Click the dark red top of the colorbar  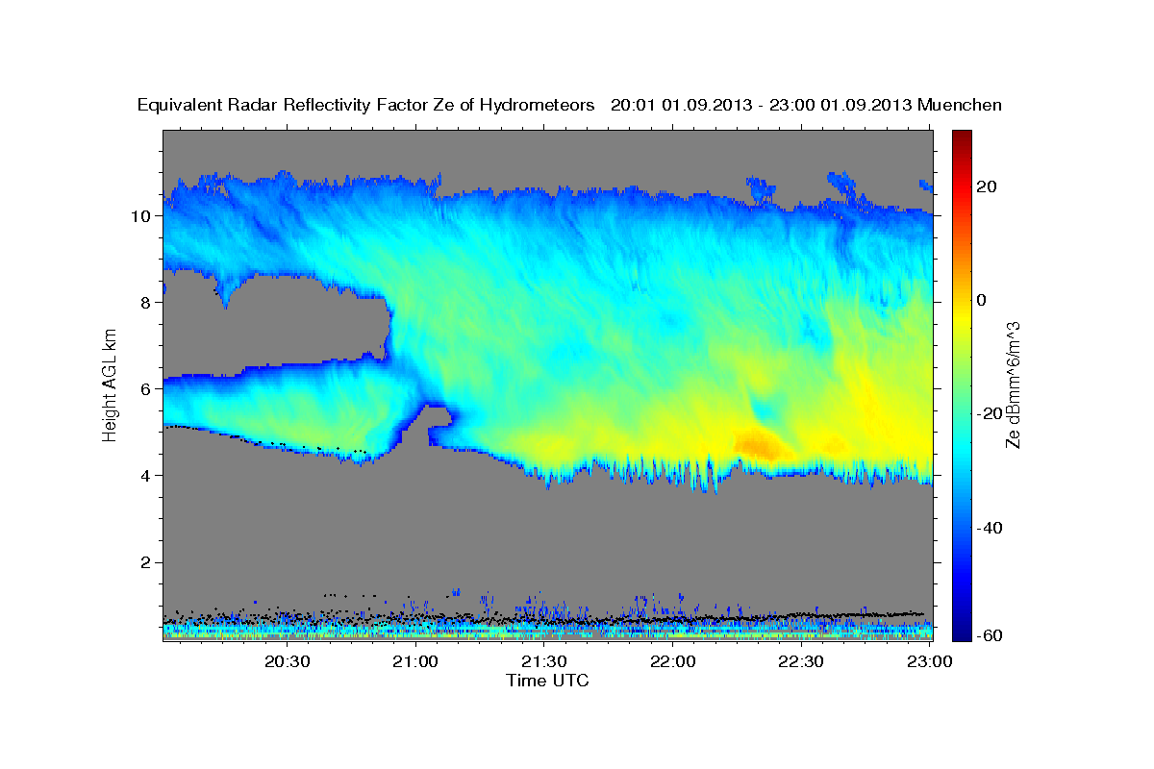[962, 139]
